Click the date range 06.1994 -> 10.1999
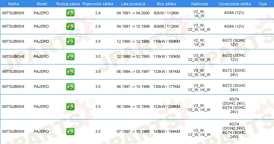Viewport: 274px width, 144px height. (133, 107)
